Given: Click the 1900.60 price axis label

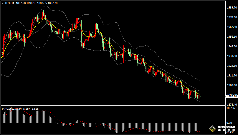Looking at the screenshot, I should 231,85.
